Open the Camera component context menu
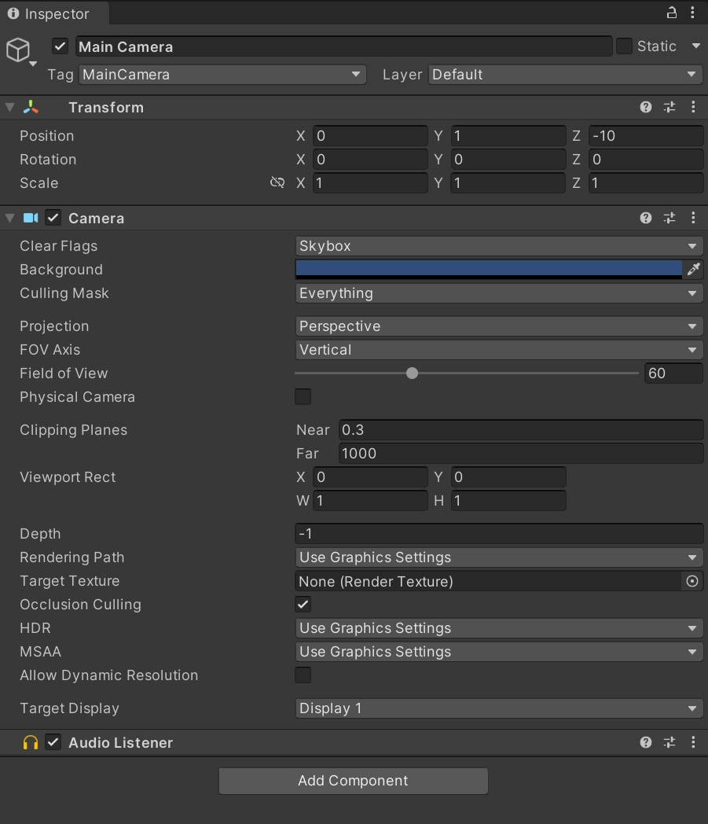This screenshot has height=824, width=708. click(x=693, y=218)
